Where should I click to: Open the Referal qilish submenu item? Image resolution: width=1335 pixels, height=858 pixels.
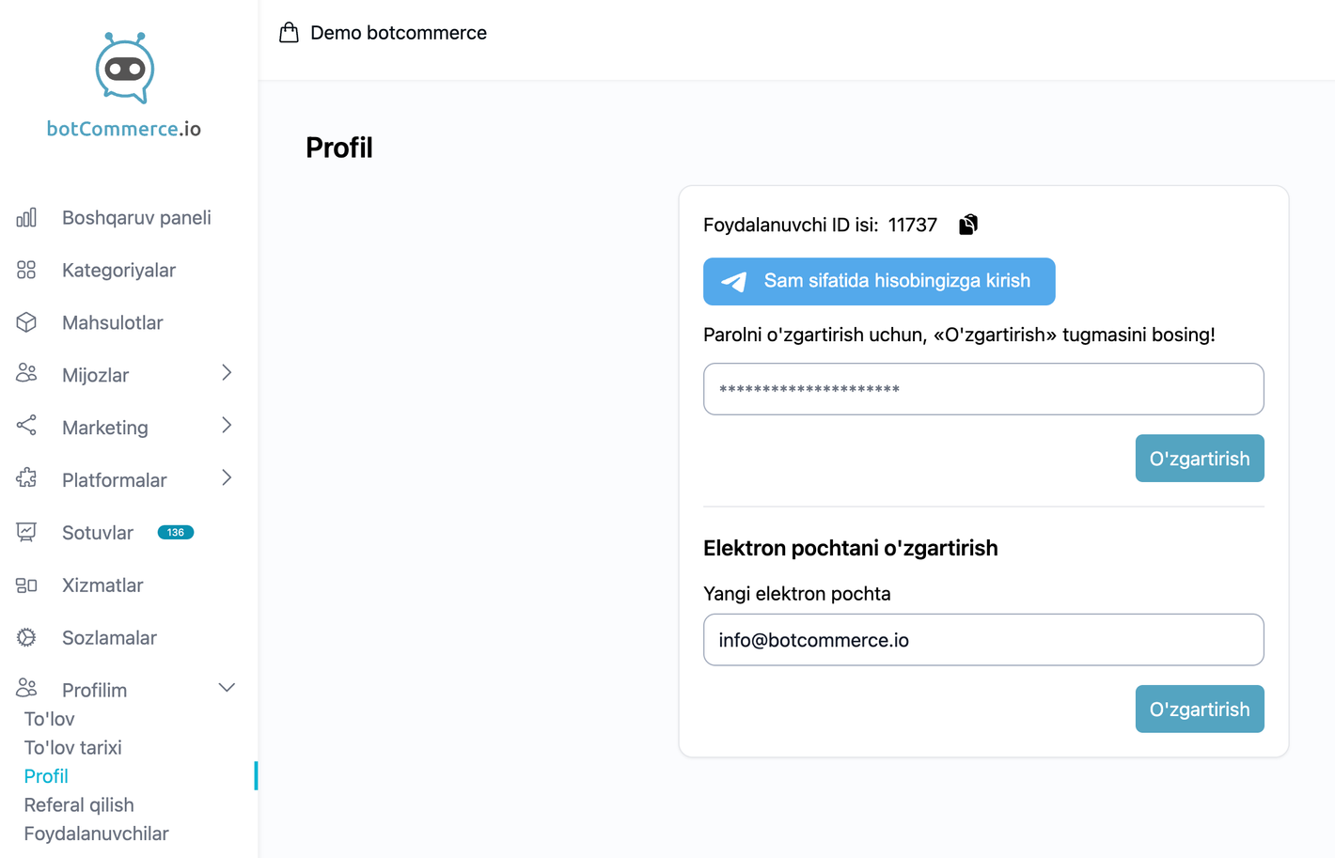pos(79,805)
